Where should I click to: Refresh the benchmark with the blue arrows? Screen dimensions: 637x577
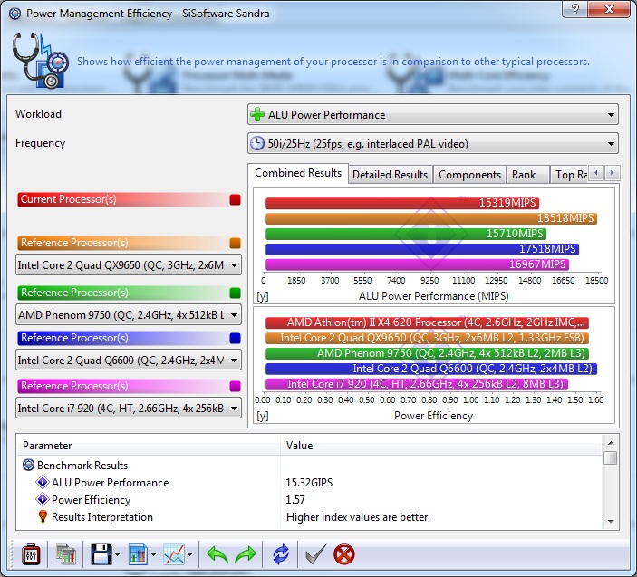click(281, 554)
